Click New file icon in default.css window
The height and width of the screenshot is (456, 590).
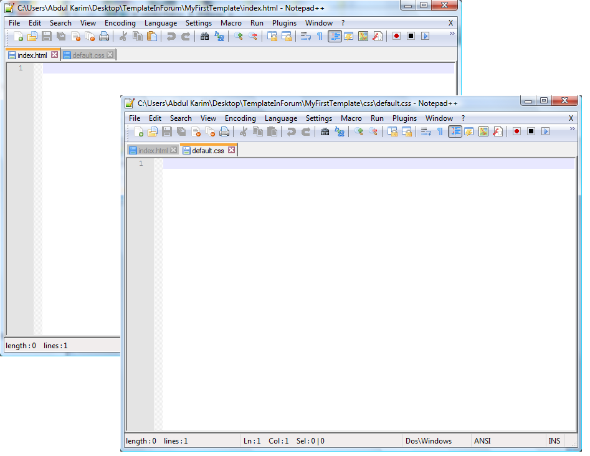138,131
